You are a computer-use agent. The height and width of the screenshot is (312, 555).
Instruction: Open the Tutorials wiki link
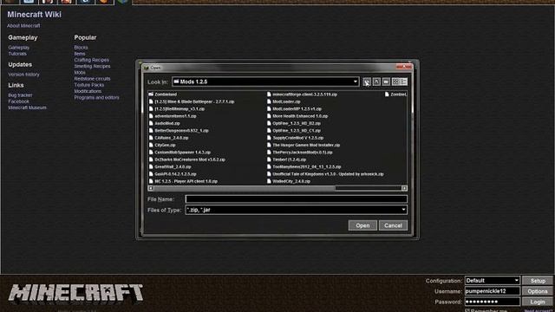tap(17, 54)
